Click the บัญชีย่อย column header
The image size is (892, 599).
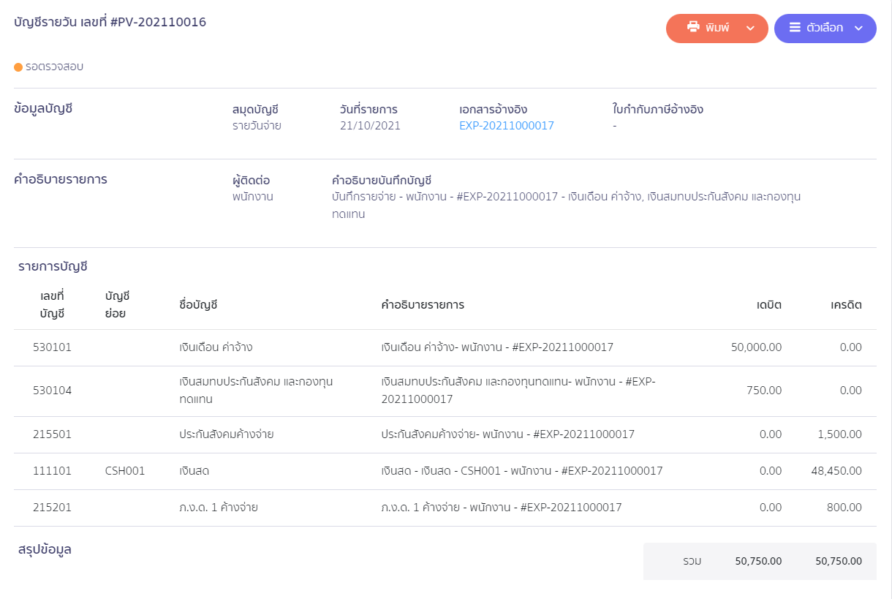[117, 305]
